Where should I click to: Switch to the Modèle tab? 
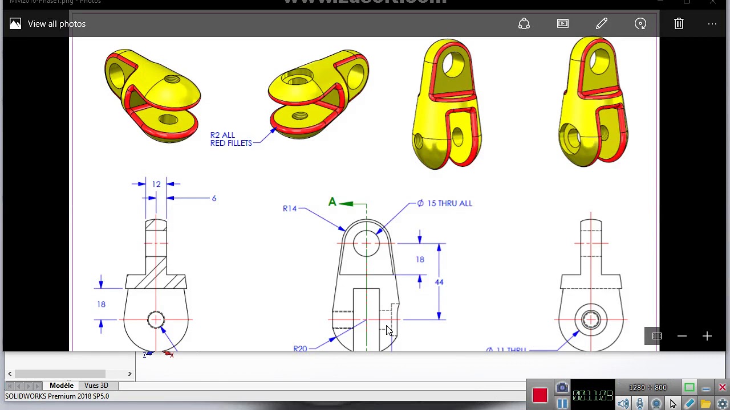(61, 386)
